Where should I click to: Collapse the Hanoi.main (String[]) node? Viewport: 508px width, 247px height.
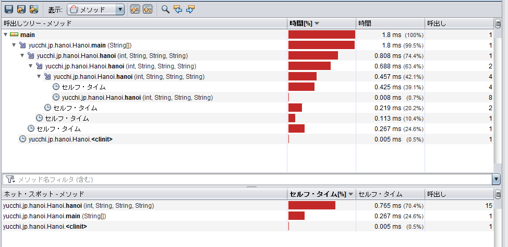pos(14,45)
